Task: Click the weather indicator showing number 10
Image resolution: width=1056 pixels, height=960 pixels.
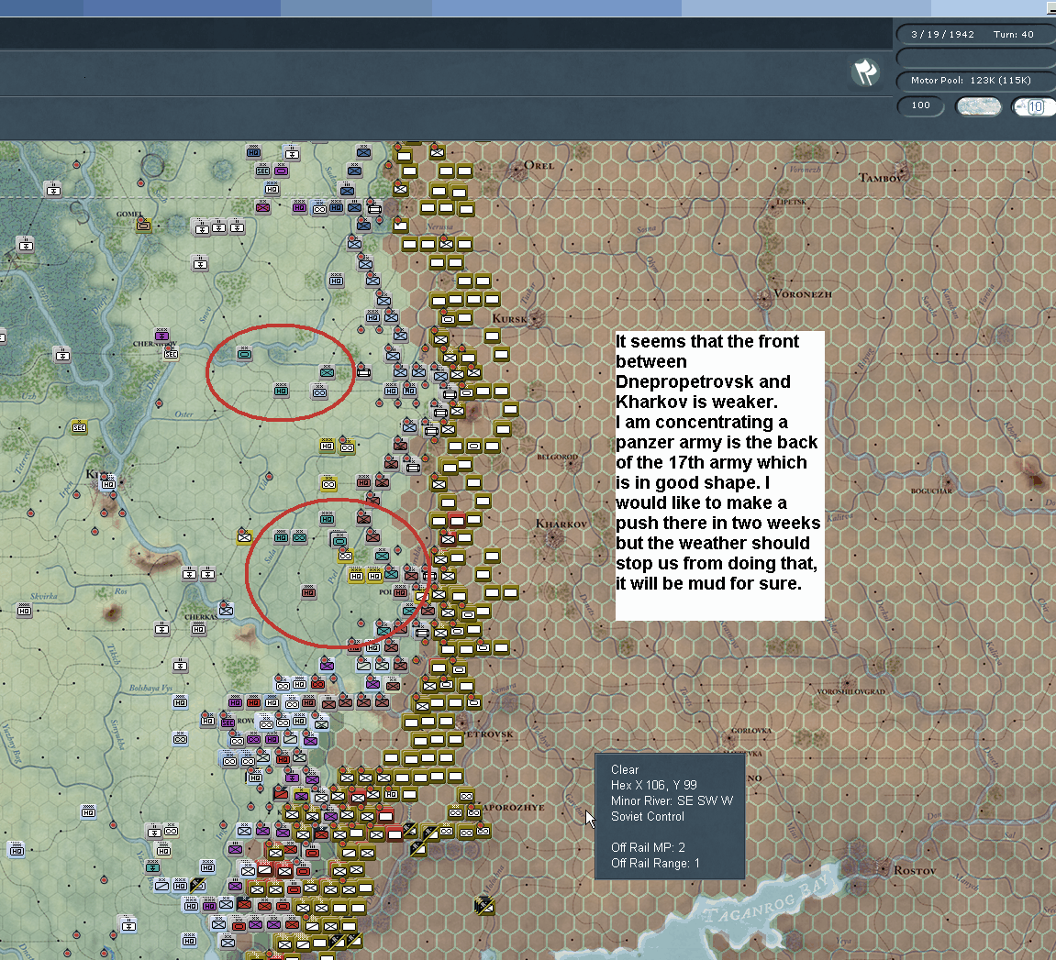Action: tap(1034, 106)
